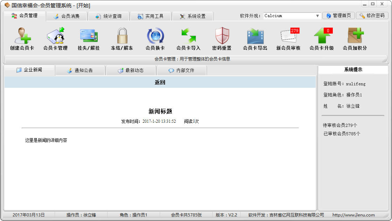
Task: Click the 修改密码 button
Action: click(x=372, y=16)
